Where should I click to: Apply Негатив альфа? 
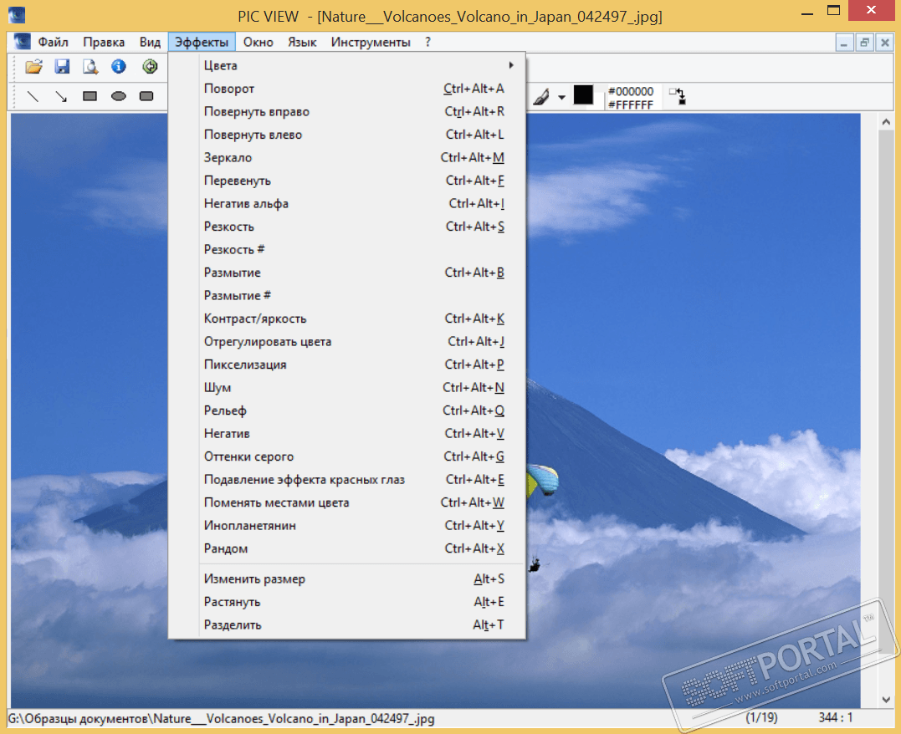(x=347, y=203)
